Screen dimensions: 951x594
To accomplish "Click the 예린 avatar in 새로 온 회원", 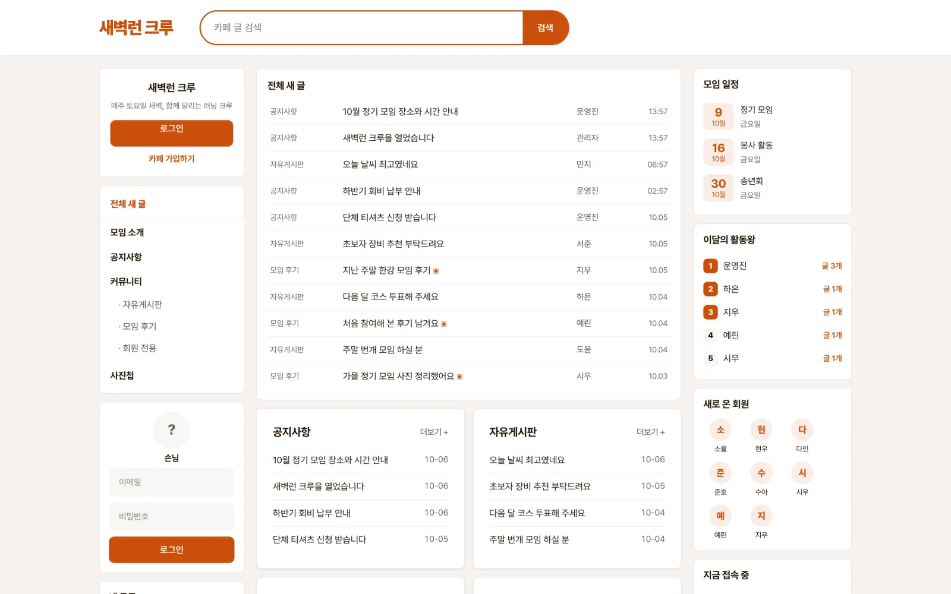I will pos(720,516).
